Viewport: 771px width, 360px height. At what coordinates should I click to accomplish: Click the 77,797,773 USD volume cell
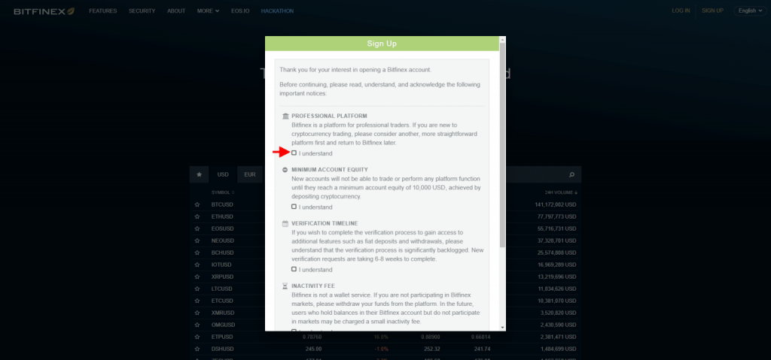(557, 216)
